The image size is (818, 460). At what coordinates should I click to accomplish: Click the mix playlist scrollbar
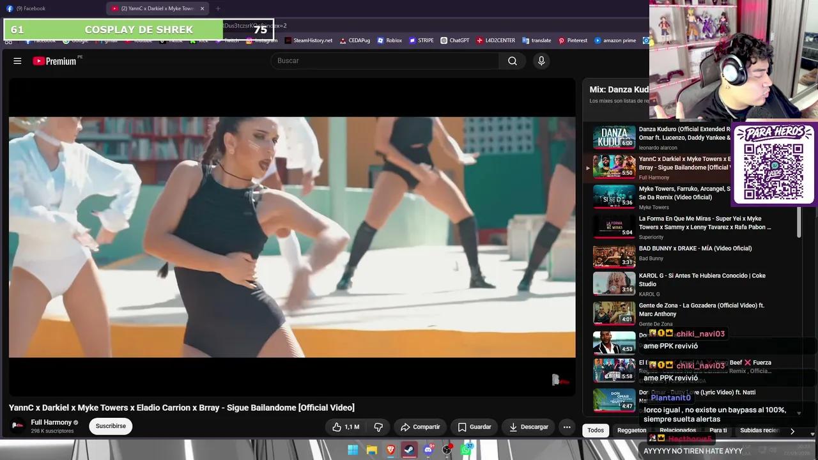799,224
